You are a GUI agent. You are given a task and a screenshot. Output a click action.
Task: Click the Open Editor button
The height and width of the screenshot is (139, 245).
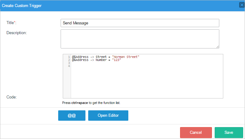point(108,116)
